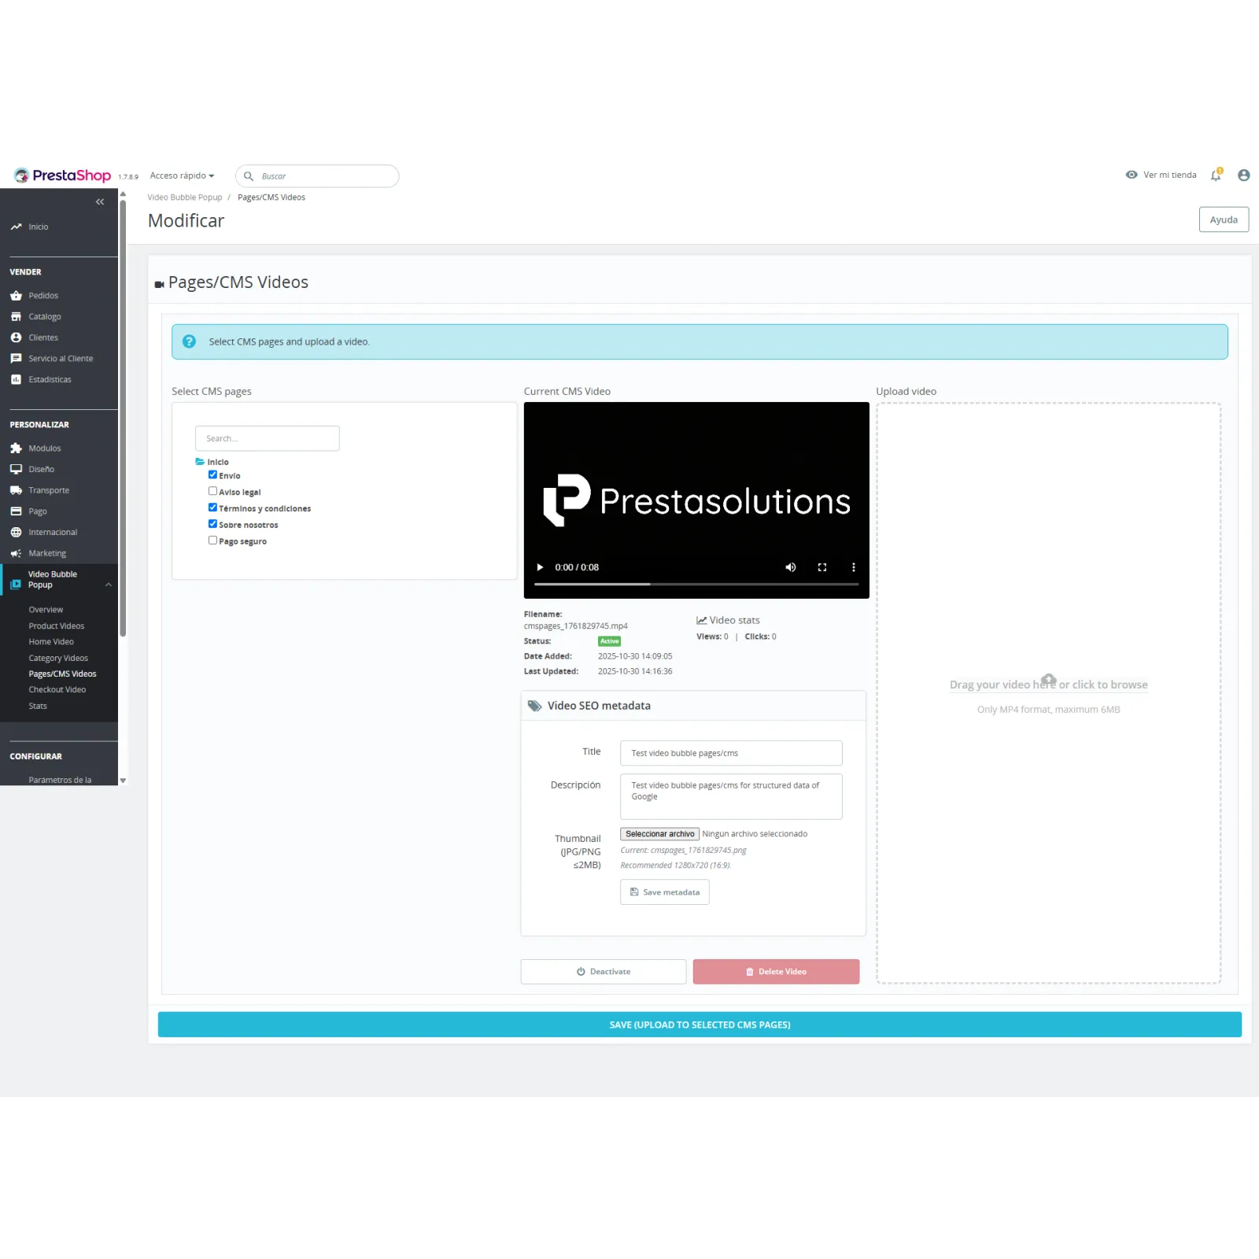Click the eye icon beside Ver mi tienda

click(x=1132, y=175)
